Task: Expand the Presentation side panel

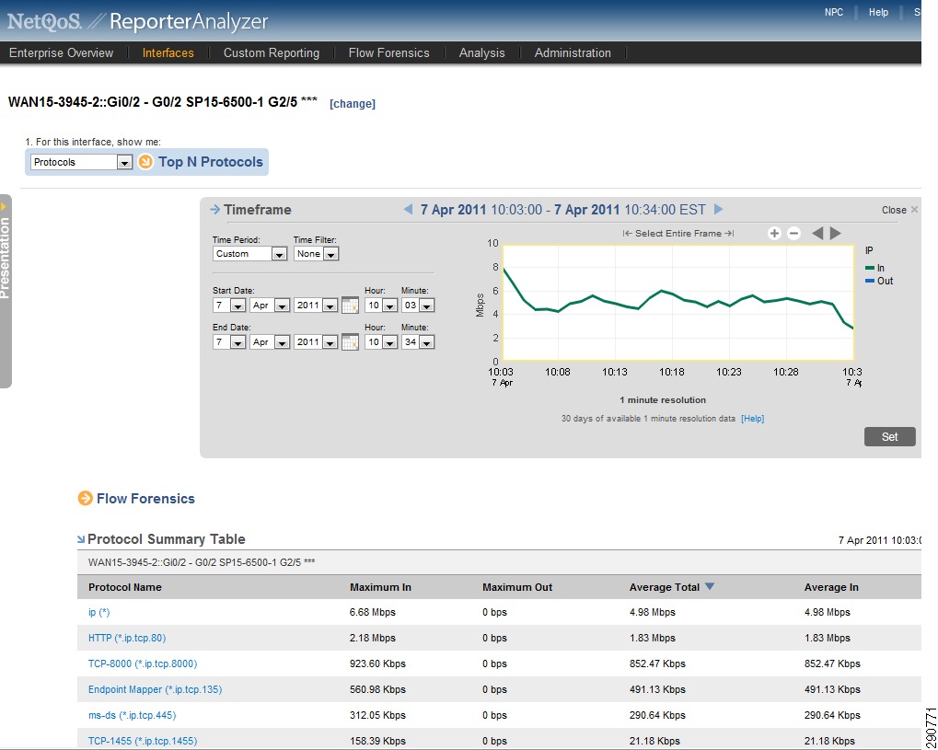Action: point(6,292)
